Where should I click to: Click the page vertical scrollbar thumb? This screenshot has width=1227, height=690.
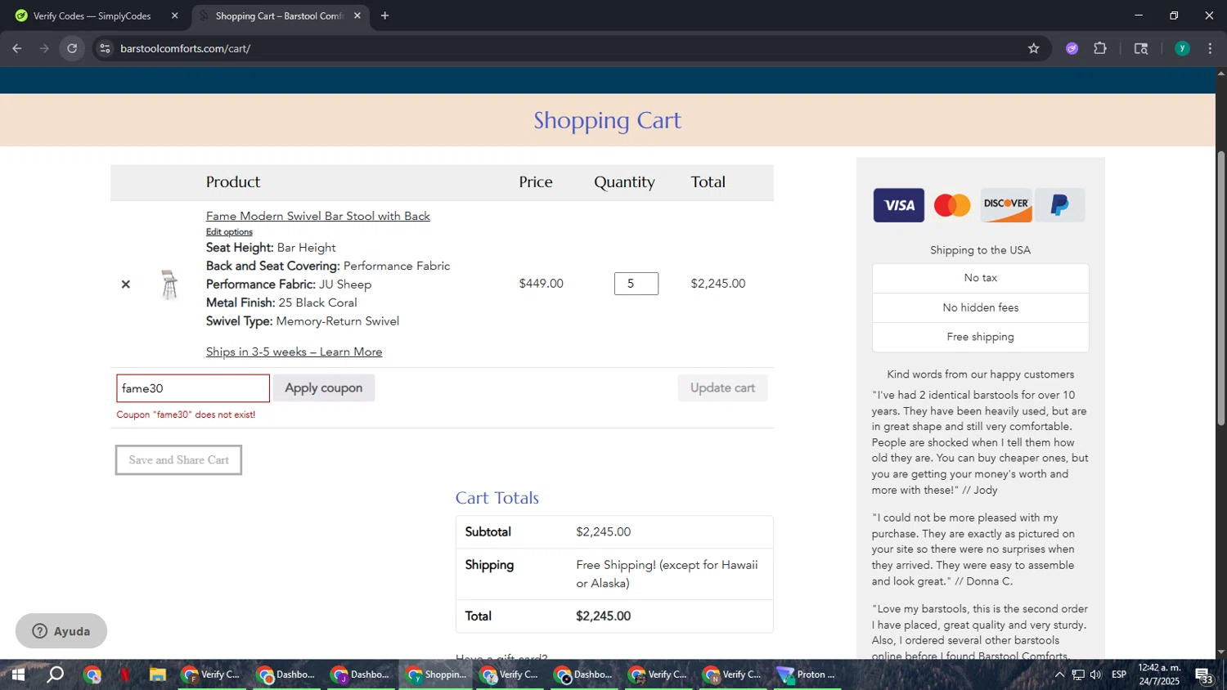click(x=1221, y=288)
